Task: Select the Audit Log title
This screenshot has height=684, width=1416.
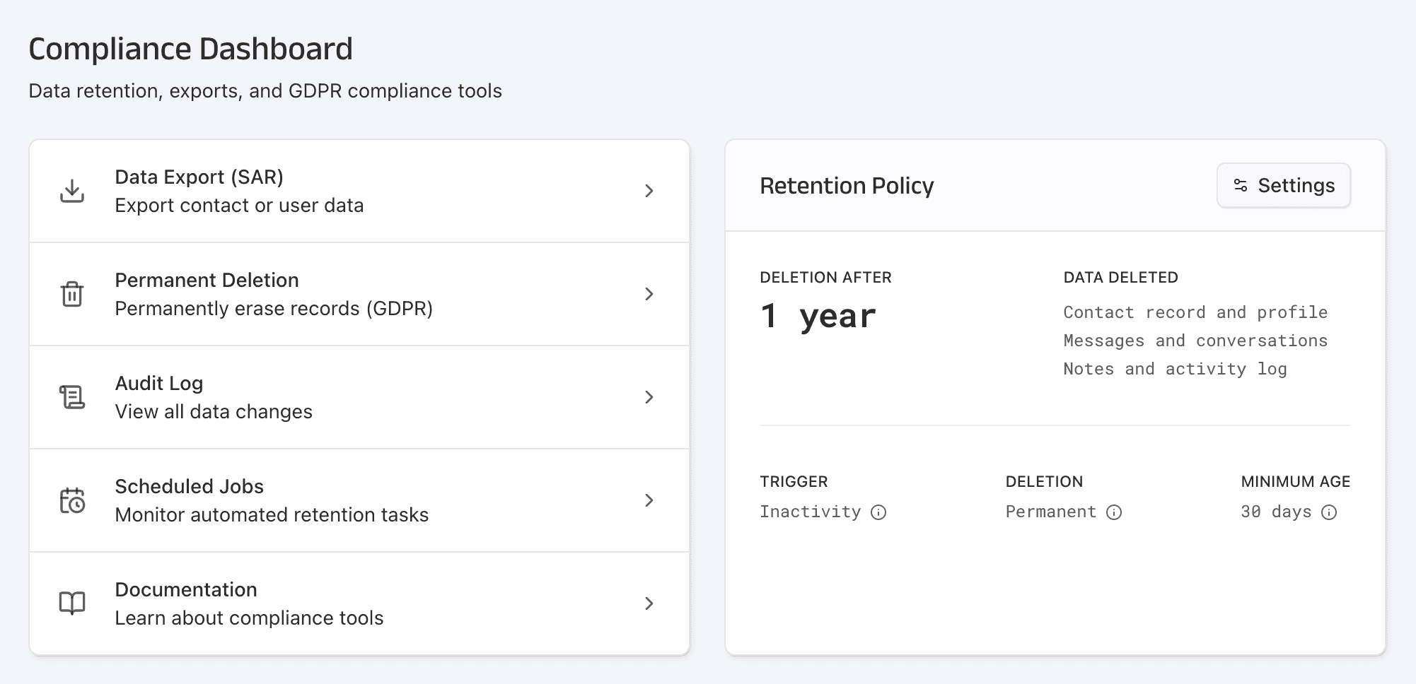Action: click(x=159, y=383)
